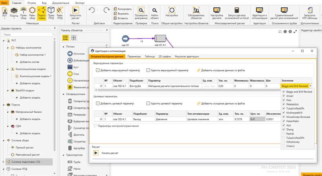Switch object panel to grid view
Screen dimensions: 322x176
pos(74,38)
